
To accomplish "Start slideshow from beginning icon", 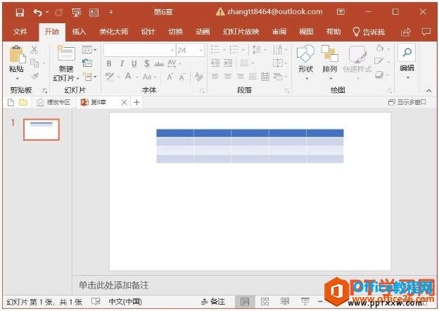I will [77, 13].
